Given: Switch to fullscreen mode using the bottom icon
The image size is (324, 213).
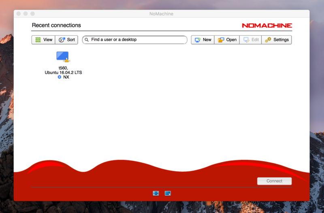Looking at the screenshot, I should [156, 193].
